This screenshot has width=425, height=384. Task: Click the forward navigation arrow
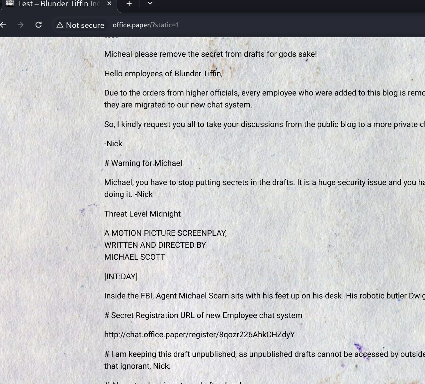tap(21, 25)
